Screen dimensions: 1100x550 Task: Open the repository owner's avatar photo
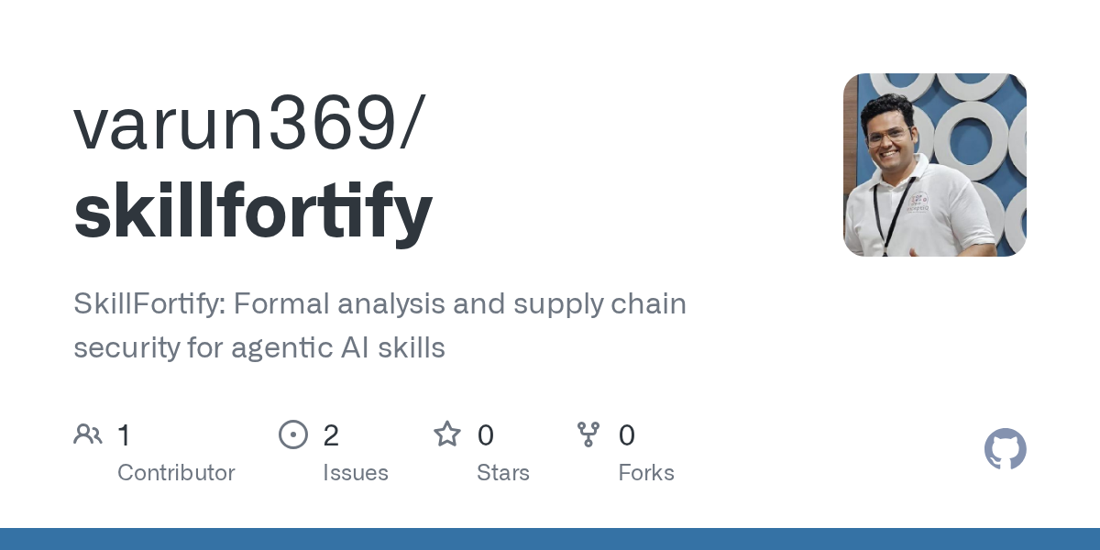coord(934,165)
